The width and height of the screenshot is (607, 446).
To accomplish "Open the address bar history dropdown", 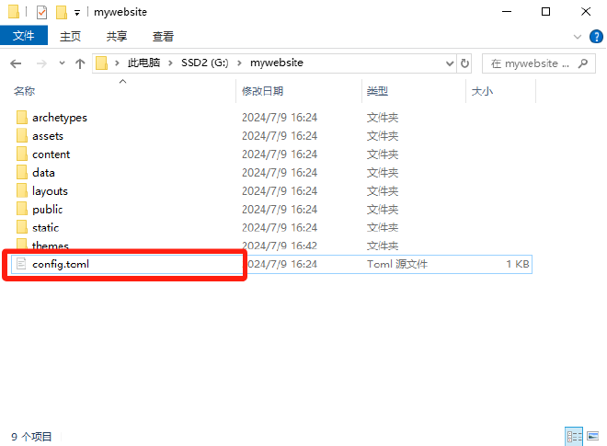I will (450, 63).
